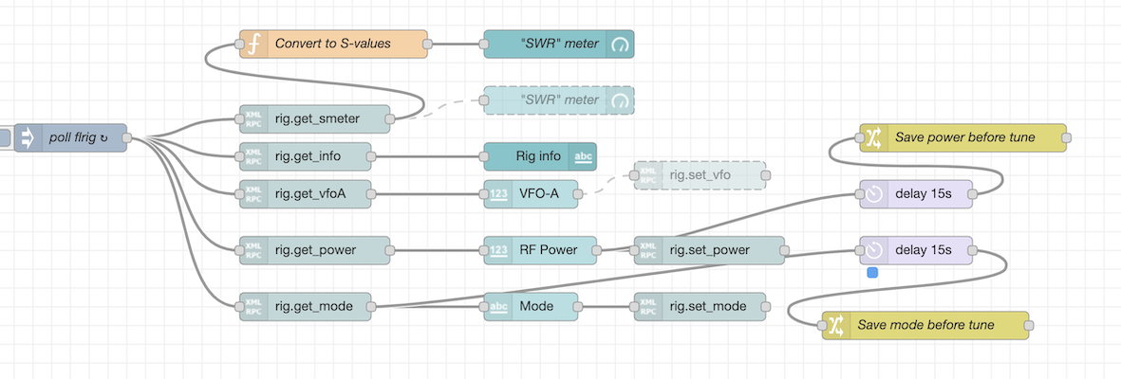Click the abc text icon on Rig info node

point(583,156)
